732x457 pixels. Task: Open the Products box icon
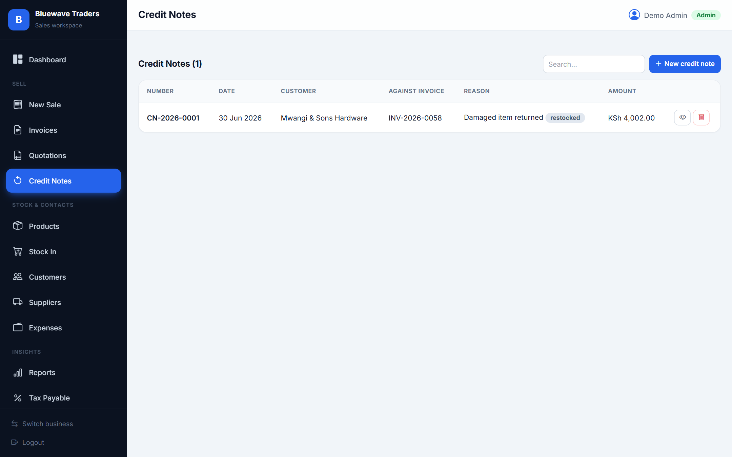18,226
